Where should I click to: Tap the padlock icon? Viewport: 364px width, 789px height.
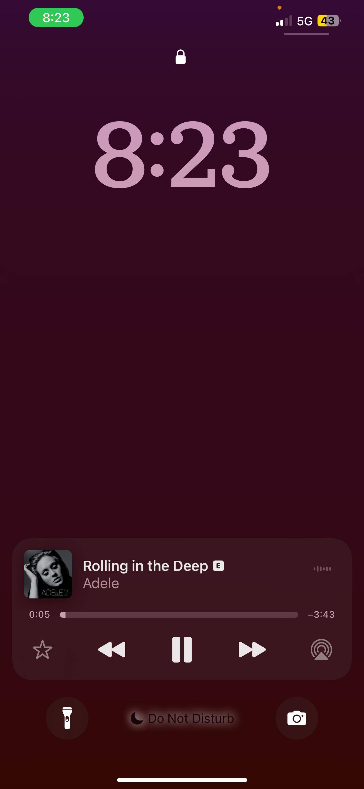[181, 57]
